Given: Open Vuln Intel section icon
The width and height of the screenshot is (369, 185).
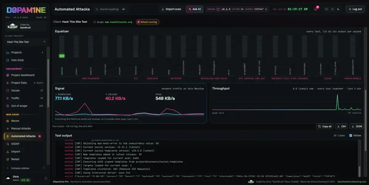Looking at the screenshot, I should pyautogui.click(x=8, y=60).
